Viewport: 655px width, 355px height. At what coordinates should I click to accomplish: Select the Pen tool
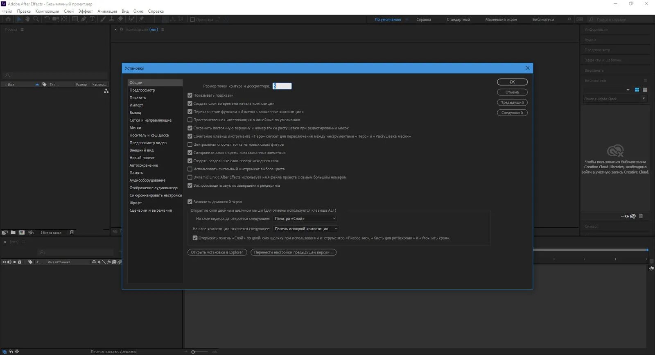(x=84, y=19)
